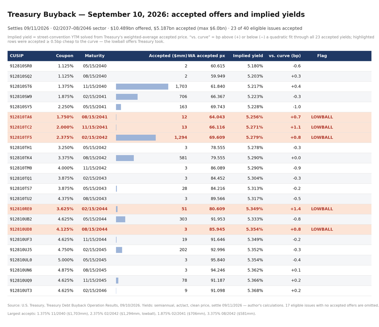The image size is (379, 327).
Task: Click the accepted bar for 912810TF5
Action: [136, 138]
